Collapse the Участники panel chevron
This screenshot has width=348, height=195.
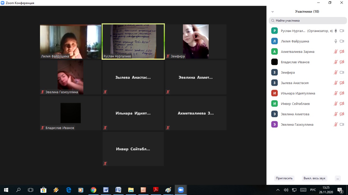tap(273, 12)
